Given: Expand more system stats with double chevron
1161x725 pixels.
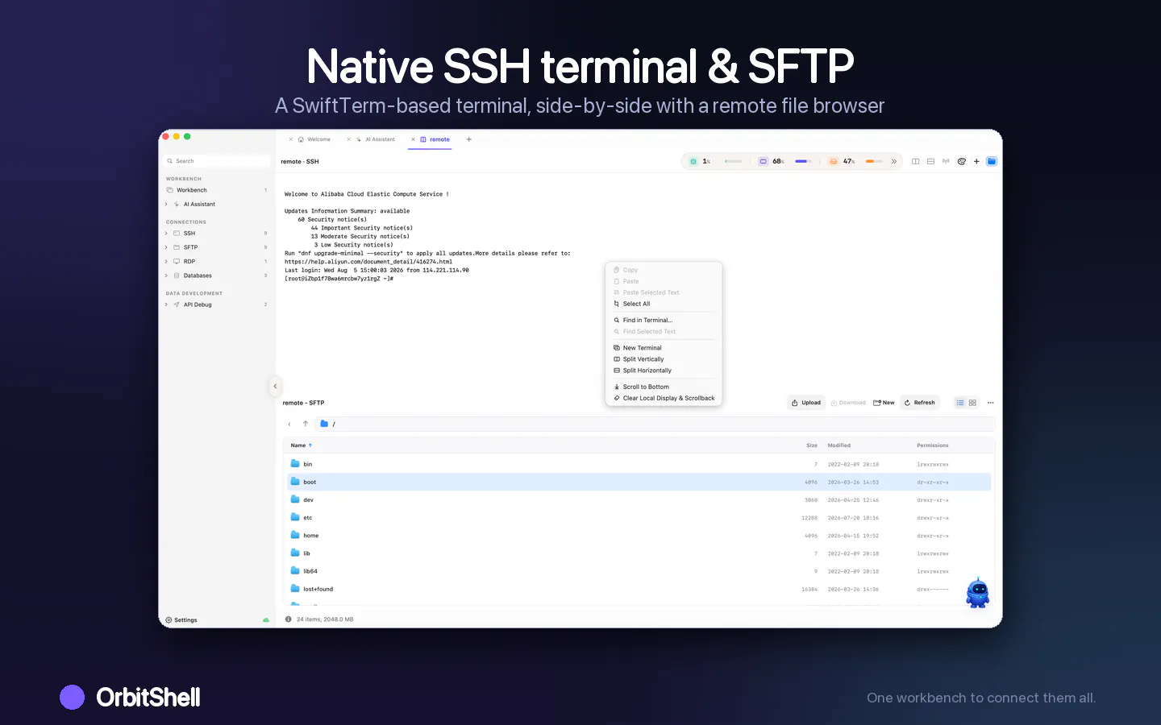Looking at the screenshot, I should pyautogui.click(x=894, y=161).
